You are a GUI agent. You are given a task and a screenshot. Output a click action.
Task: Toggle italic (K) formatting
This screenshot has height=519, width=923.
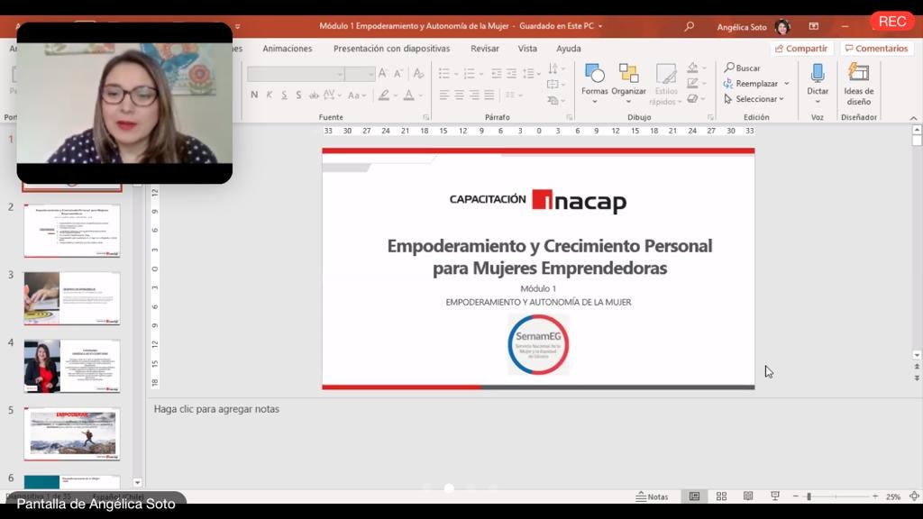pyautogui.click(x=269, y=96)
